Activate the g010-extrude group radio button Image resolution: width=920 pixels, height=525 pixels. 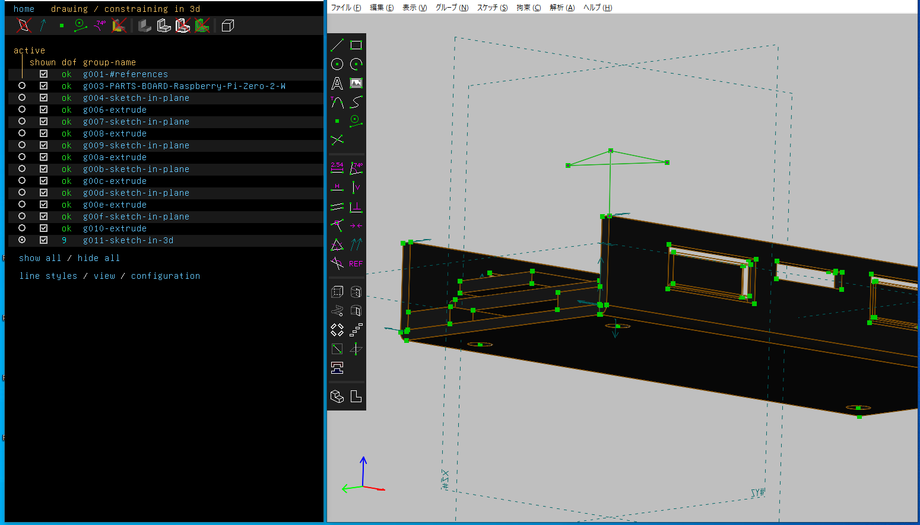point(22,228)
